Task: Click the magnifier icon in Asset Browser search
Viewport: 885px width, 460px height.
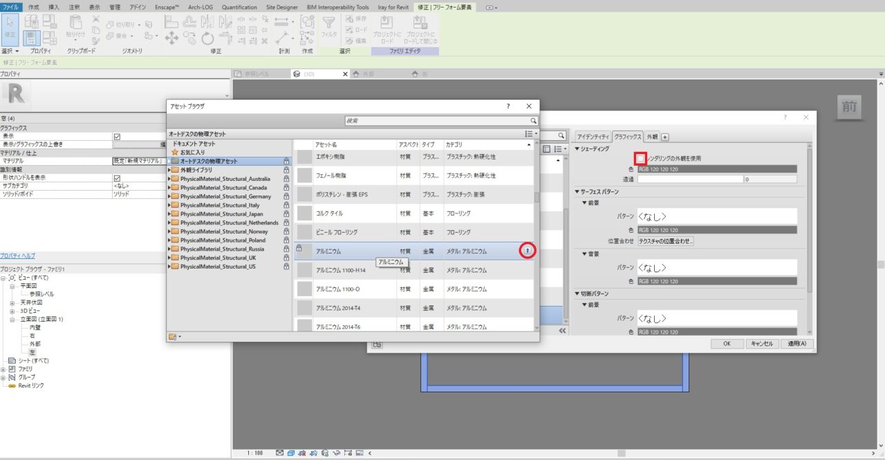Action: tap(533, 121)
